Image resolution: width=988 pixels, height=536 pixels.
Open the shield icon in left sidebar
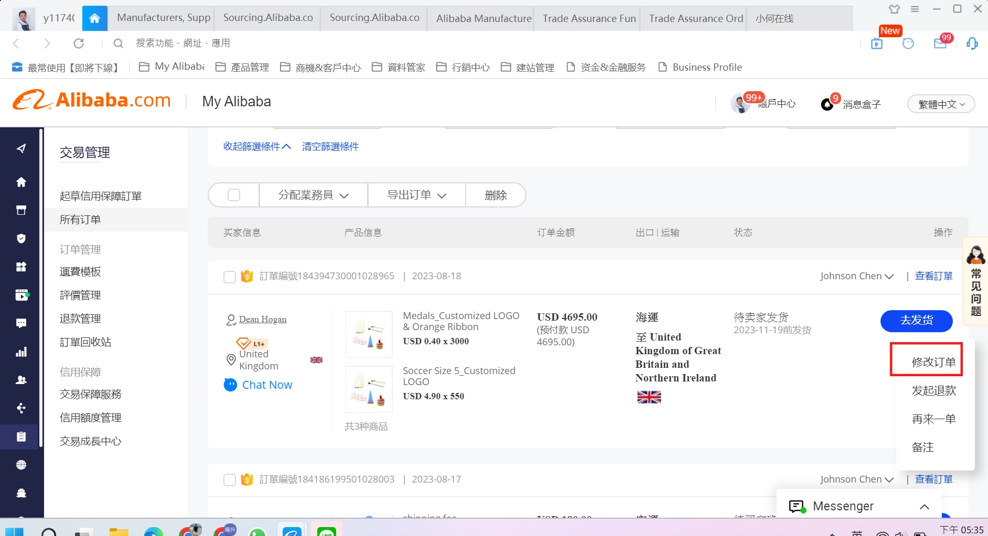pos(21,238)
